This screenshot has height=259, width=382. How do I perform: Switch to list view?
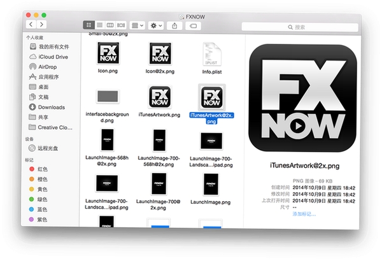(100, 25)
